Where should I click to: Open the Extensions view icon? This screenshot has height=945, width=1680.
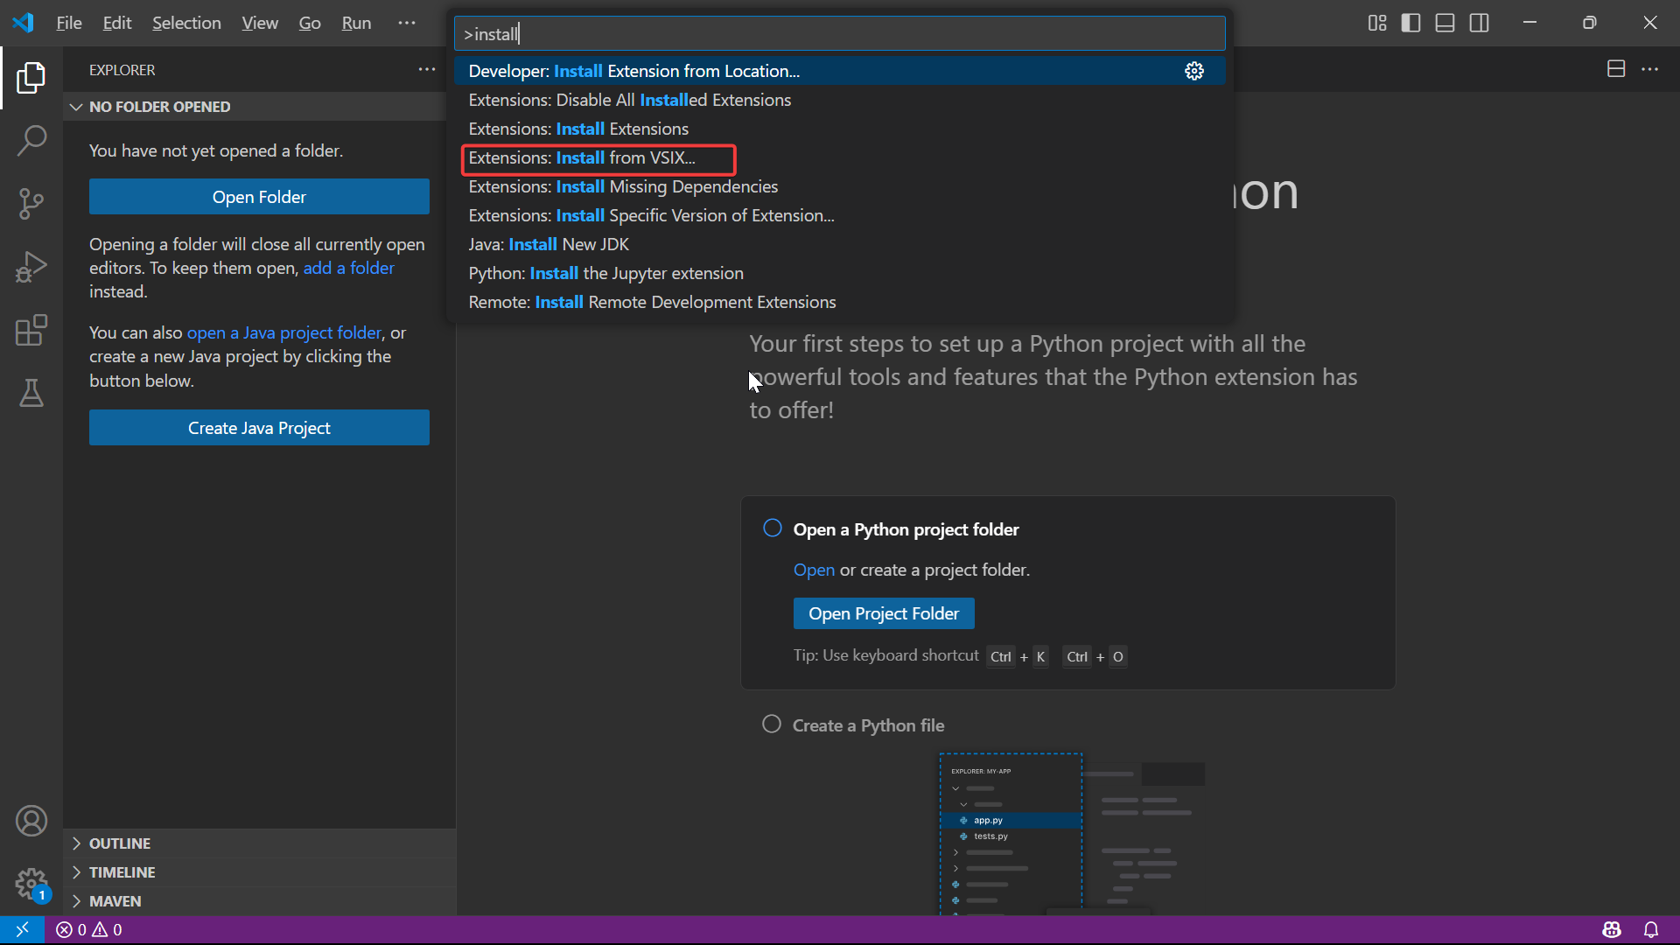[x=31, y=331]
